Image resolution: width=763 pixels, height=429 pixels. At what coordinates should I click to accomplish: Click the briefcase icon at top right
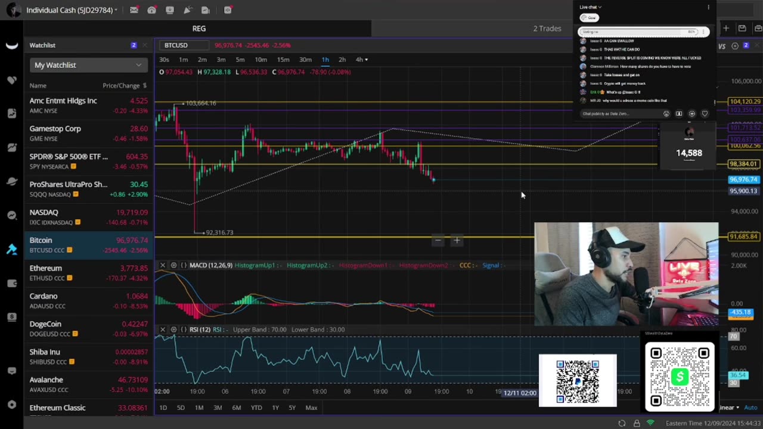[x=758, y=28]
